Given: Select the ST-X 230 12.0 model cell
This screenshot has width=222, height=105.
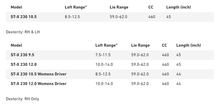Looking at the screenshot, I should coord(24,64).
